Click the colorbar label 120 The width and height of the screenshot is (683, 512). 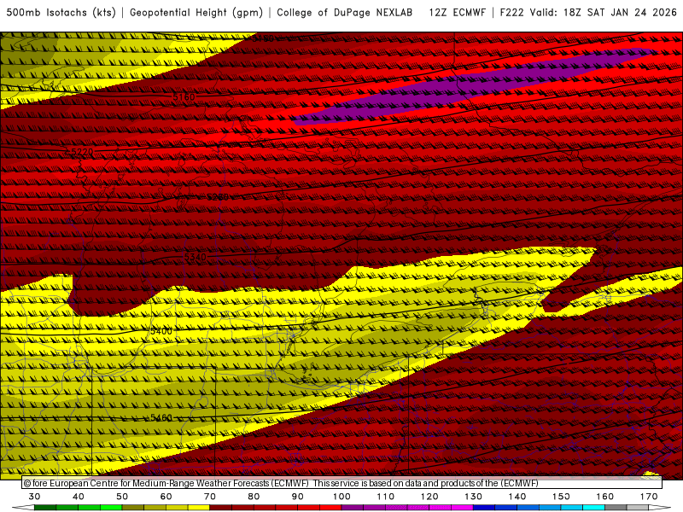click(x=429, y=497)
